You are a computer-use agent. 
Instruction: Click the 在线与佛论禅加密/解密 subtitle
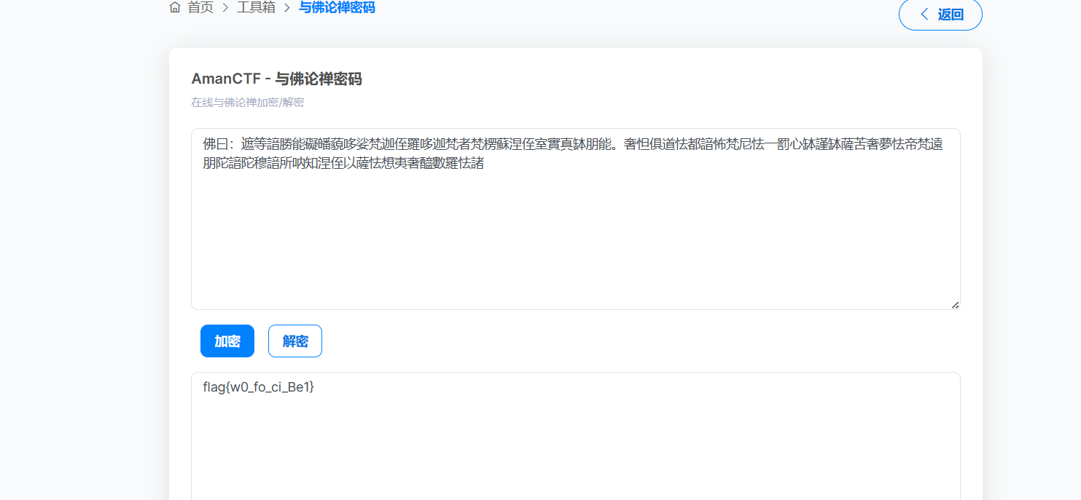click(248, 103)
